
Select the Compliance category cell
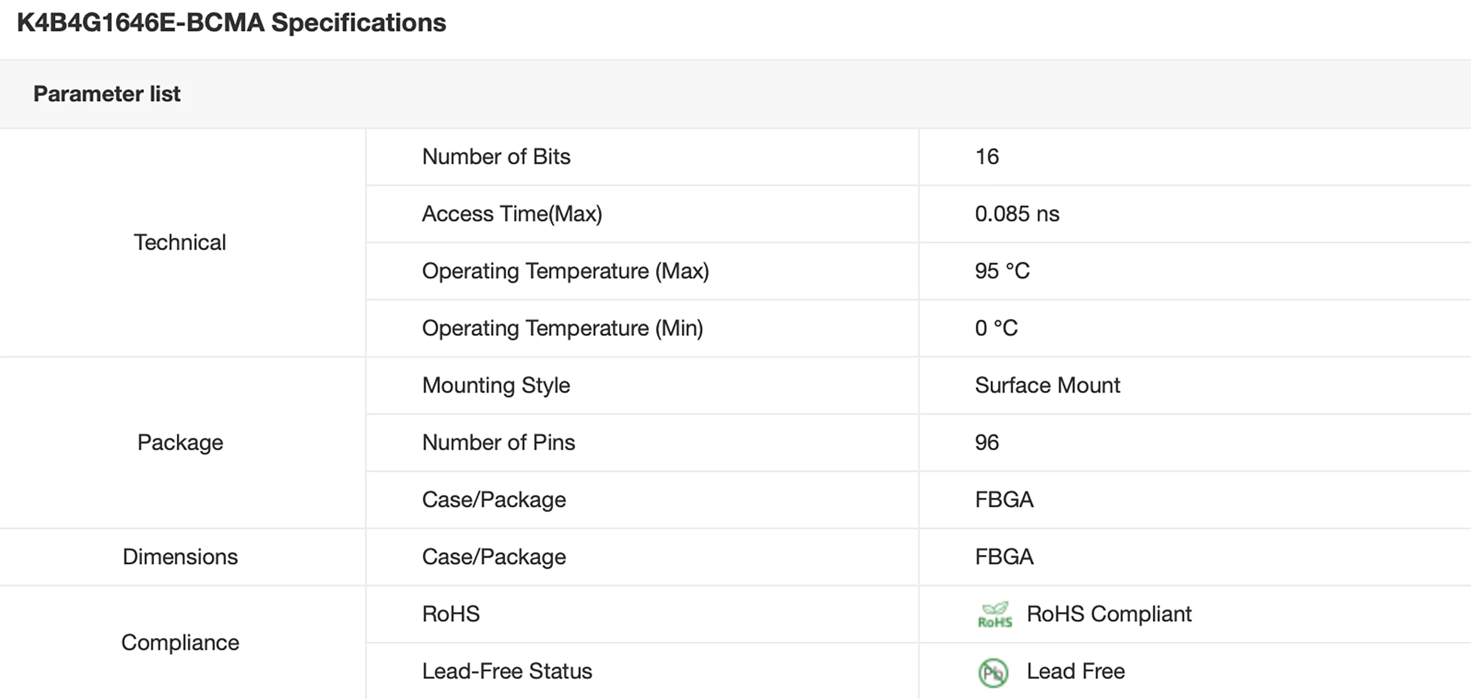point(180,642)
